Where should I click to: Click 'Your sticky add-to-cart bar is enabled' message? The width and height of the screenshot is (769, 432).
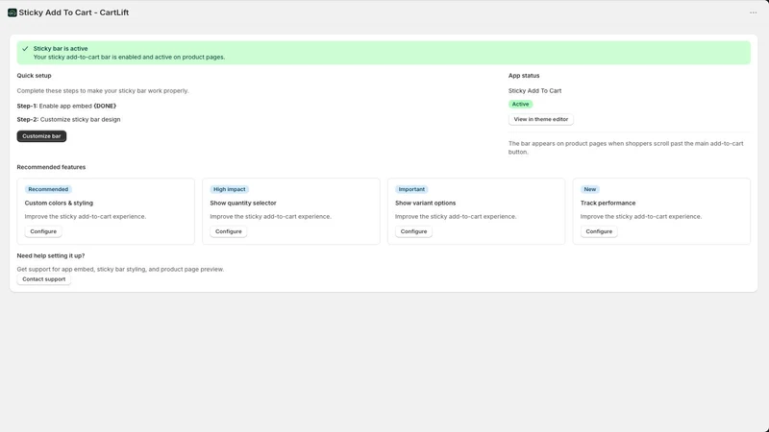click(129, 57)
